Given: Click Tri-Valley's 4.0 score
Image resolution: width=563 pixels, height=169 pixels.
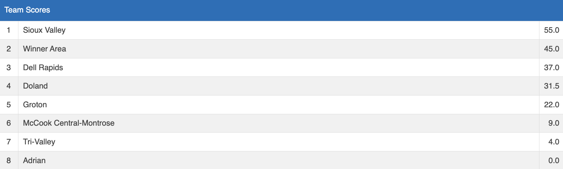Looking at the screenshot, I should pos(553,142).
